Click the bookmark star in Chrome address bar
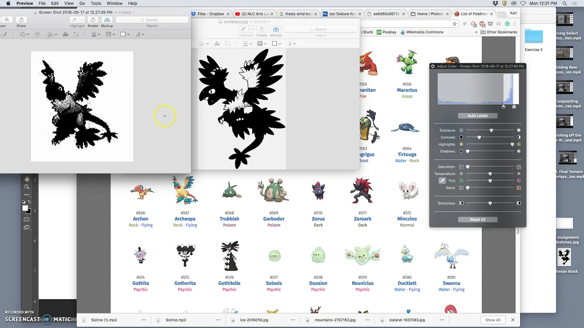584x328 pixels. pos(454,24)
